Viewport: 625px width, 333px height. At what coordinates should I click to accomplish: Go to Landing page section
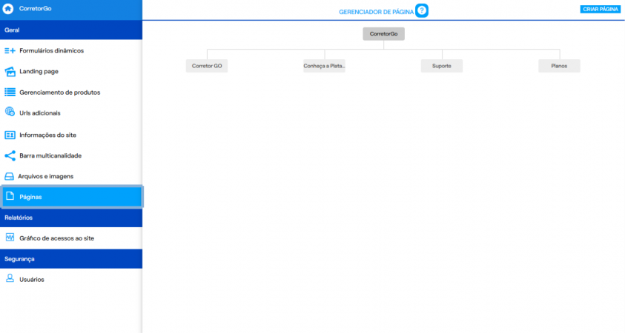pos(71,72)
